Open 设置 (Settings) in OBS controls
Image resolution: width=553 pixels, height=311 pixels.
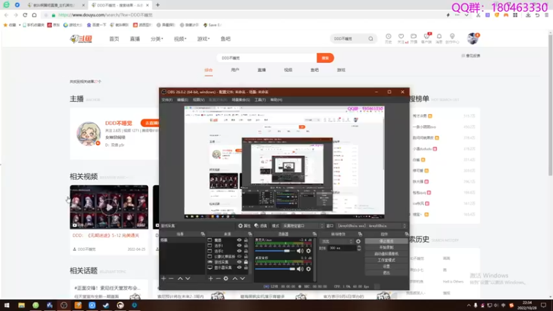(x=386, y=267)
